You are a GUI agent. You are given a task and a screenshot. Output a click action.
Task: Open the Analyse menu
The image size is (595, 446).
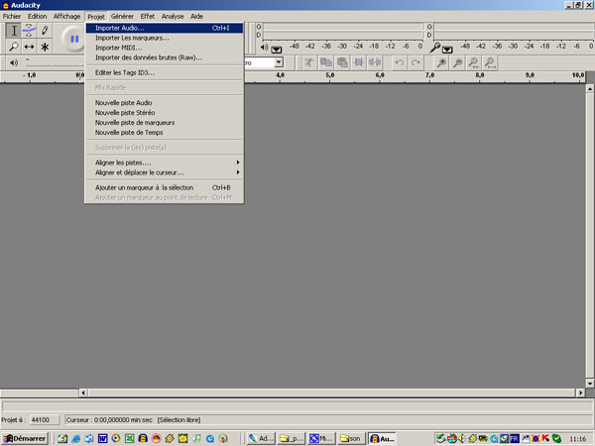click(x=173, y=16)
